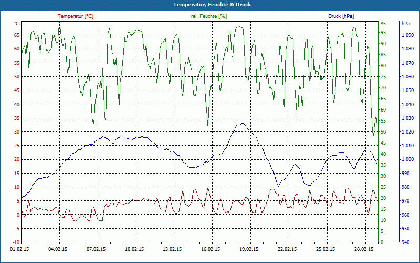Select the blue 'Druck [hPa]' legend label
Viewport: 420px width, 263px height.
(341, 16)
